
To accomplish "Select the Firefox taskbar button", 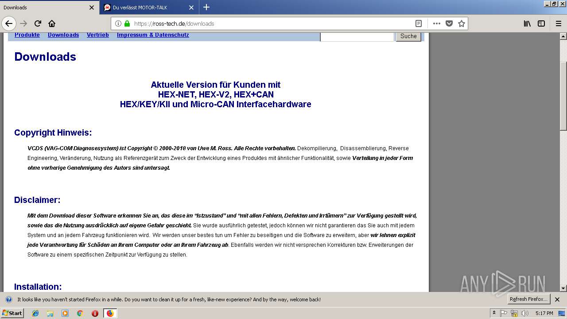I will coord(110,313).
